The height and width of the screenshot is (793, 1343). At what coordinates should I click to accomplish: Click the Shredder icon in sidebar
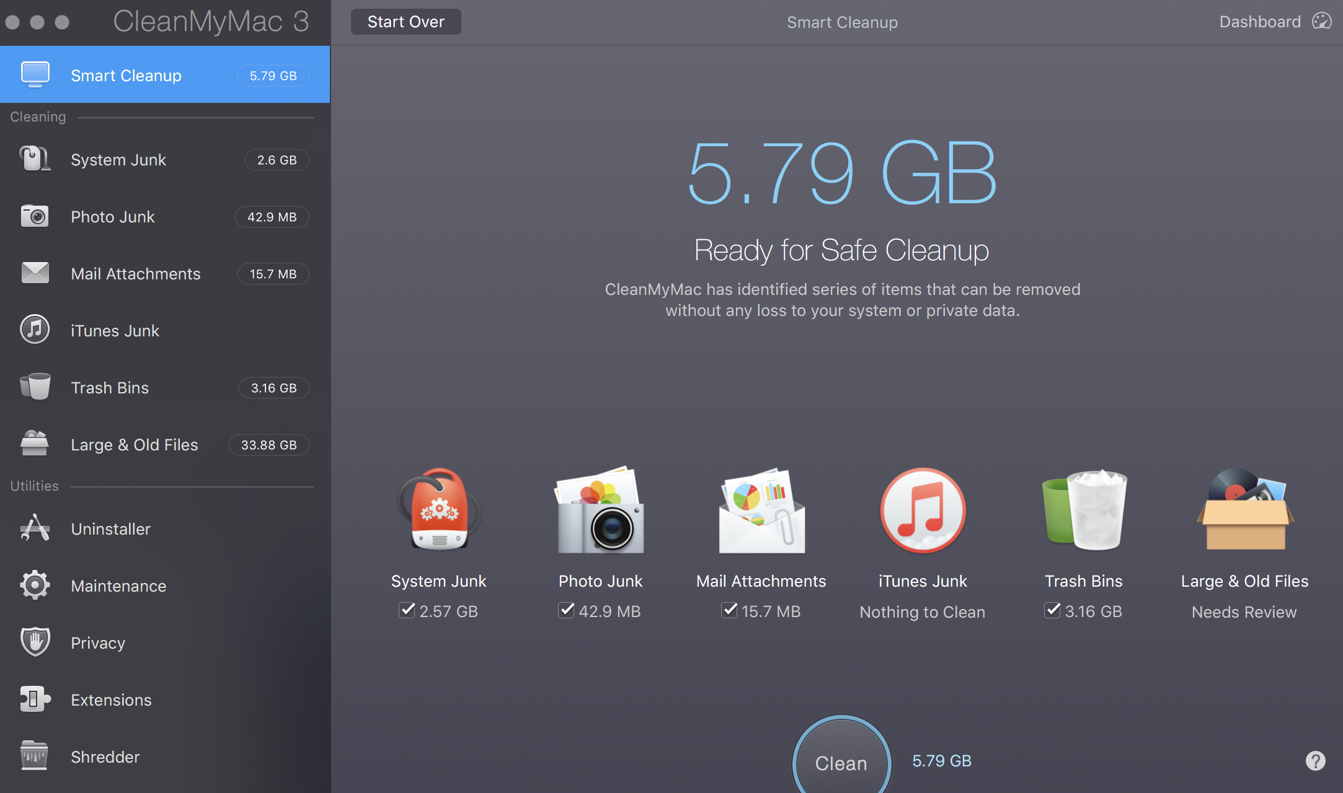(35, 756)
